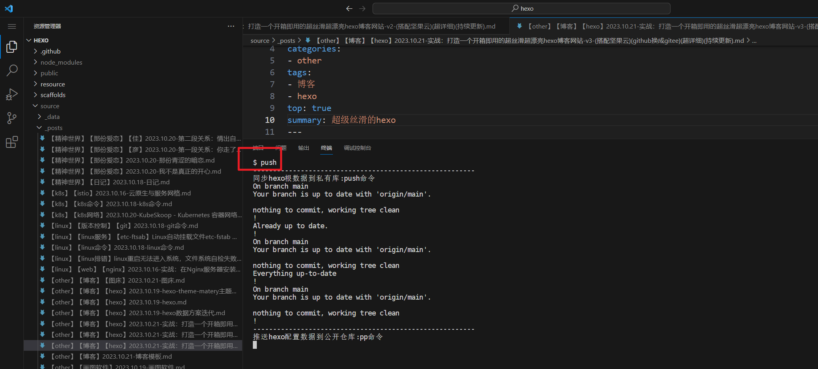
Task: Click the breadcrumb ellipsis at end
Action: tap(754, 40)
